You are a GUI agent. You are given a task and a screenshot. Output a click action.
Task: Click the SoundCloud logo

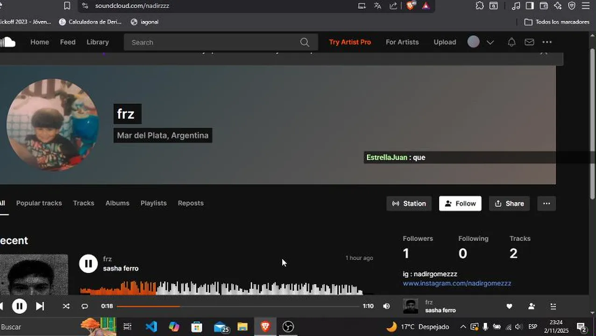pos(7,42)
